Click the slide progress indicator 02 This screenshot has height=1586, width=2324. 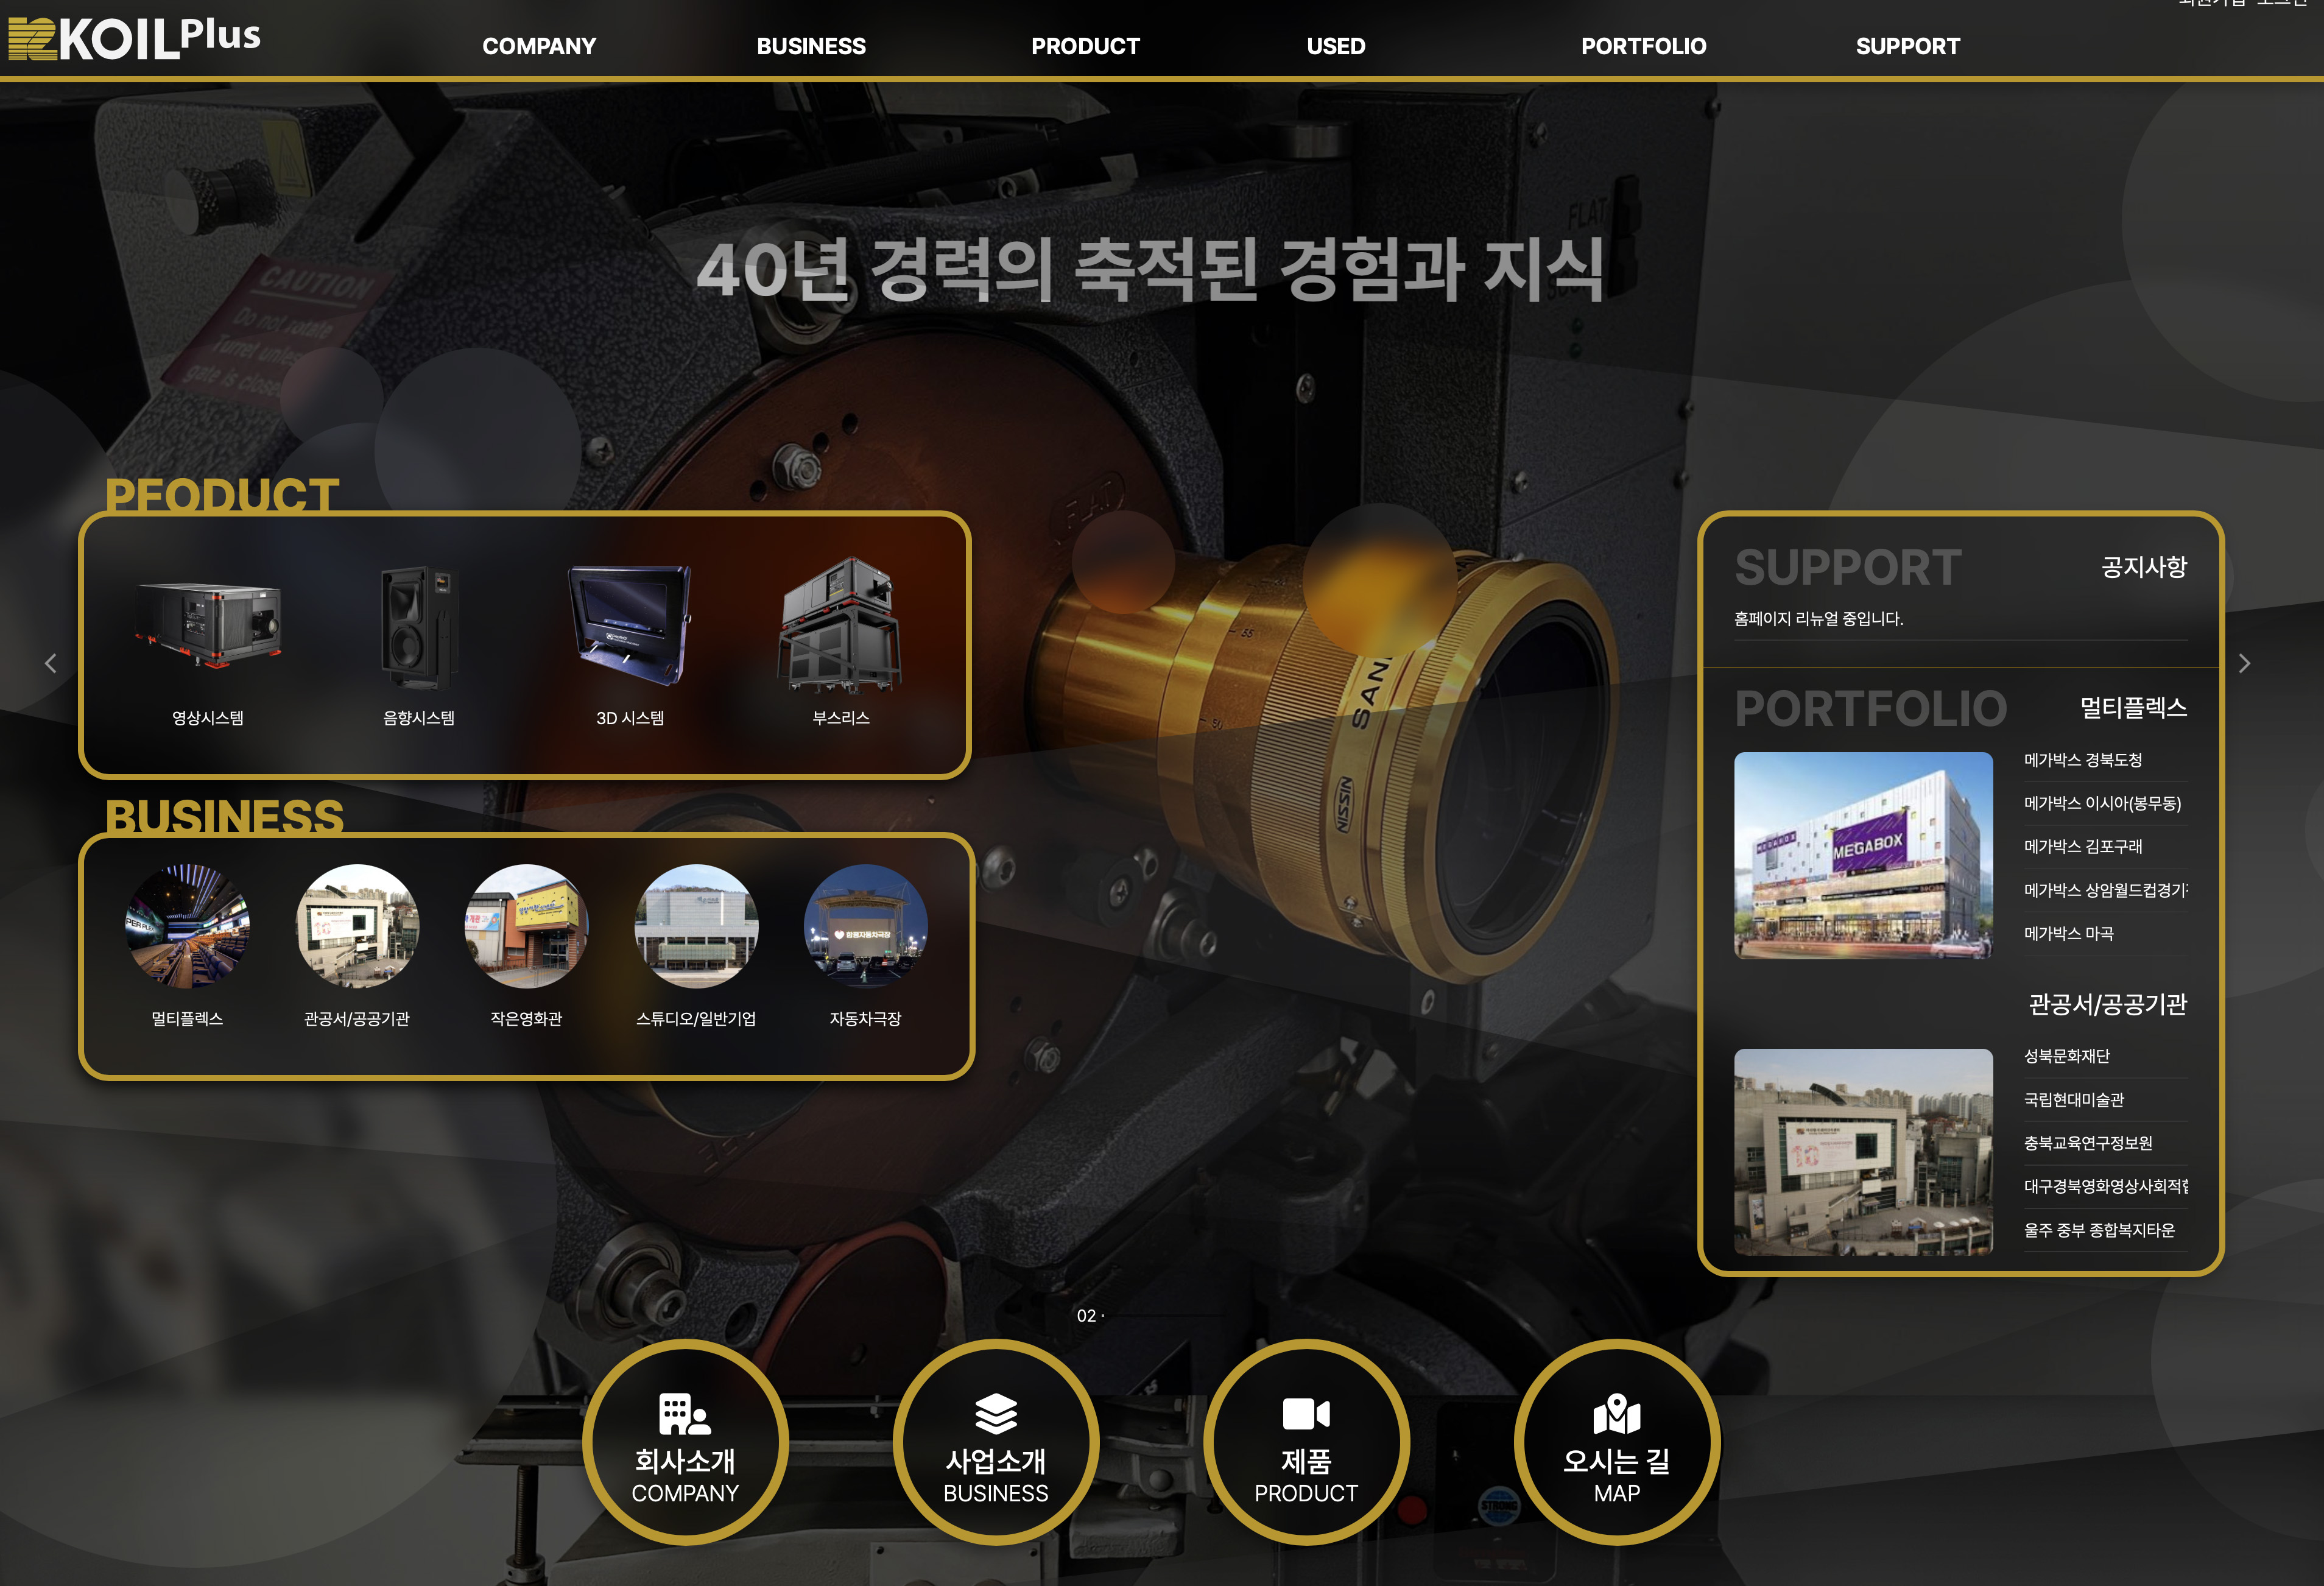pos(1087,1316)
